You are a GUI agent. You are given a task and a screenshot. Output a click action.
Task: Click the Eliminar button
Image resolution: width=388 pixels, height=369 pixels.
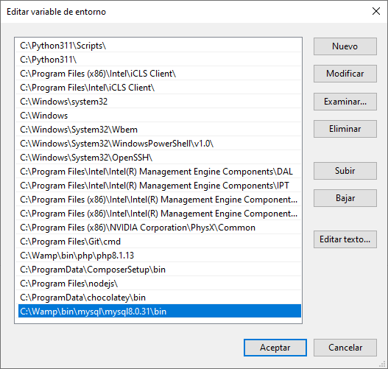(345, 129)
